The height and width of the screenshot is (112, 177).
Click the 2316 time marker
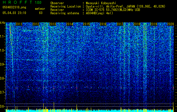click(x=103, y=24)
